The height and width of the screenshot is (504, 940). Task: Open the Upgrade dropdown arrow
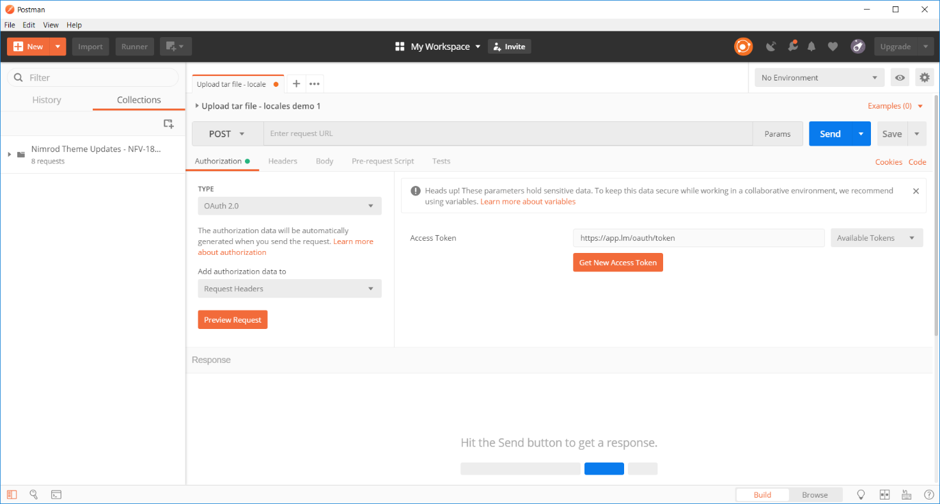(x=925, y=47)
